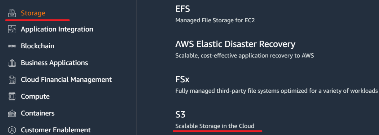Click the Business Applications icon
This screenshot has width=379, height=135.
point(12,63)
